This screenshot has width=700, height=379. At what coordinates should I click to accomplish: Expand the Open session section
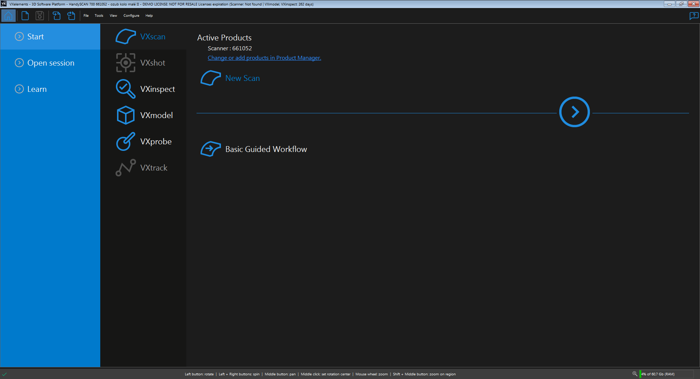[50, 63]
